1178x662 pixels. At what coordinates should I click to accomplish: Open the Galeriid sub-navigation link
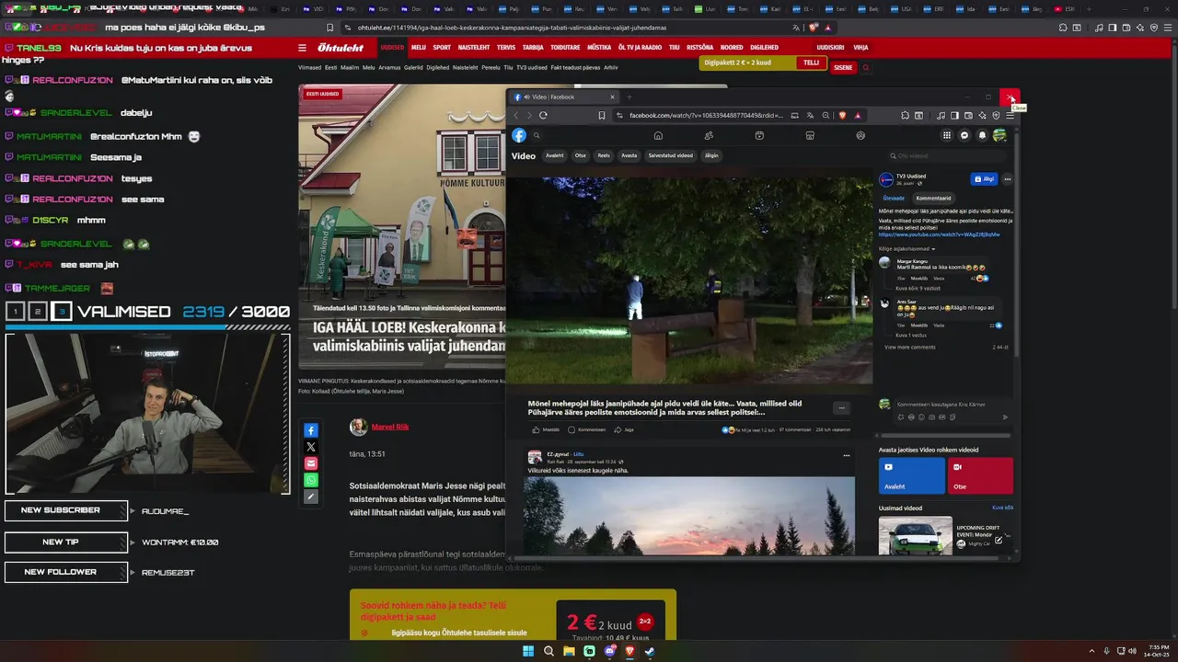pos(413,67)
